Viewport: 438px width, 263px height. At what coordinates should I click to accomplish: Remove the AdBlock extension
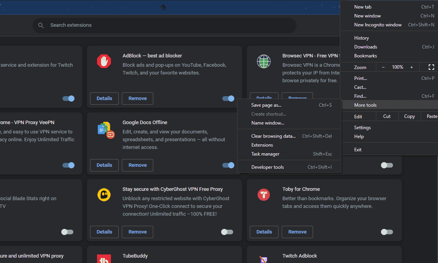pyautogui.click(x=137, y=98)
